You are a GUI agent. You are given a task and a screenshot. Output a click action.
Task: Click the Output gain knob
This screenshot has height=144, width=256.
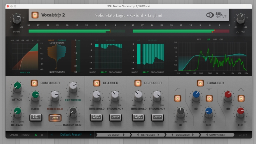241,18
